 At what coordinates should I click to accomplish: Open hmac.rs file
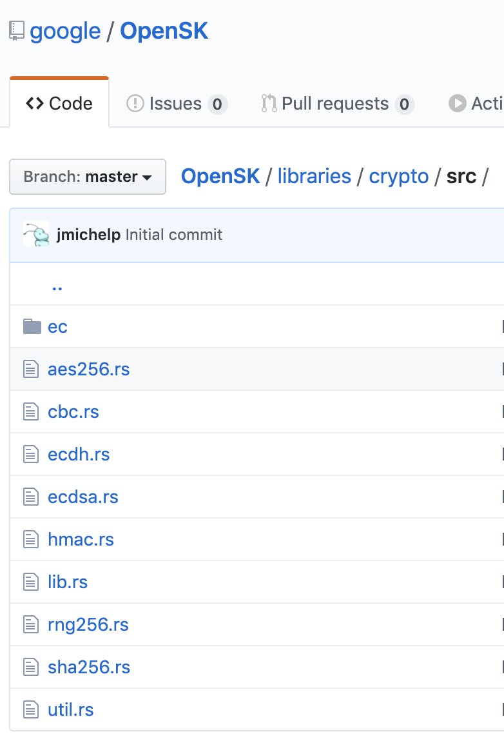tap(81, 540)
